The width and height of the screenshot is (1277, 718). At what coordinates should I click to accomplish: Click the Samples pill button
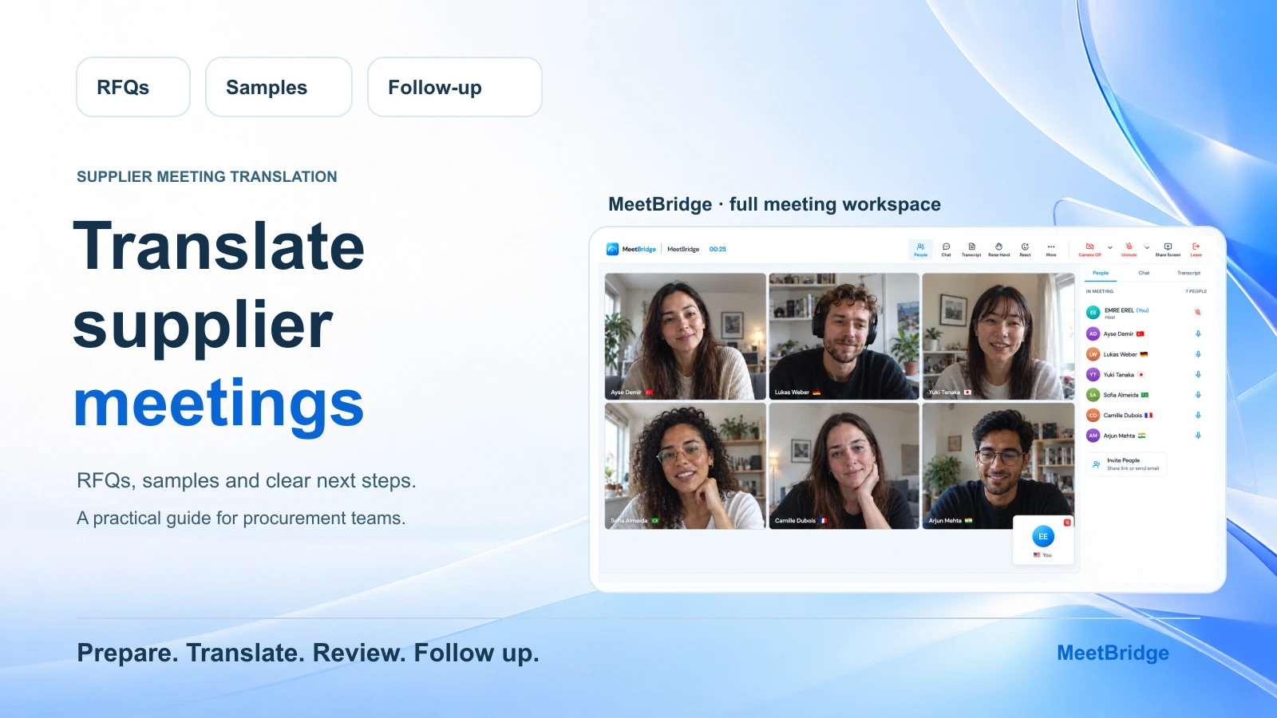coord(279,87)
